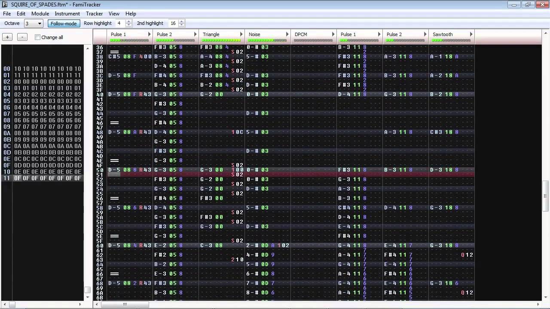This screenshot has width=550, height=309.
Task: Expand effect columns for 2A03 Pulse 1 channel
Action: tap(150, 34)
